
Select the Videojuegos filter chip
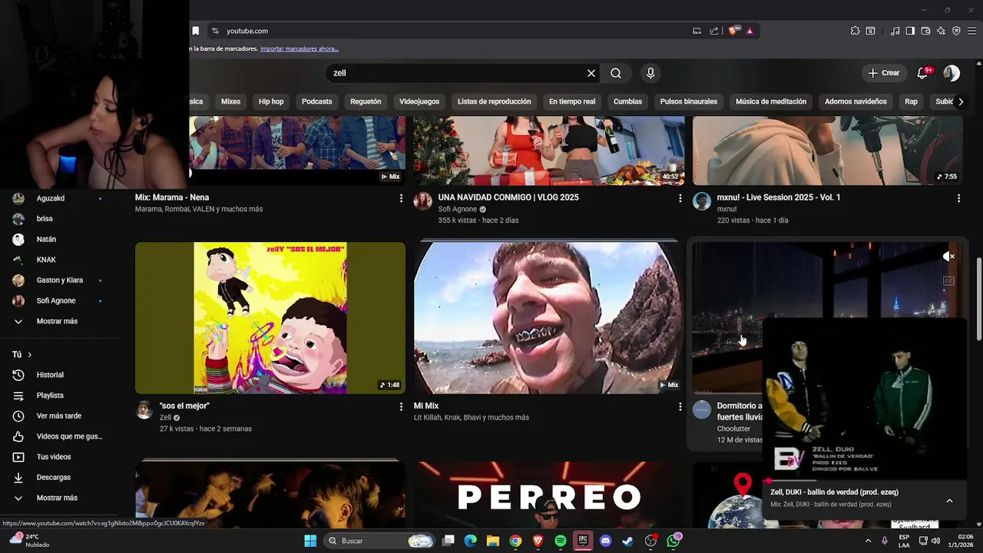(x=419, y=101)
